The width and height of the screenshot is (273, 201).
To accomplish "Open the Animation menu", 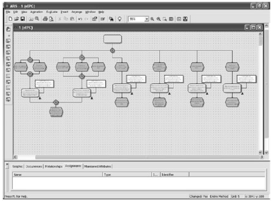I will coord(36,12).
